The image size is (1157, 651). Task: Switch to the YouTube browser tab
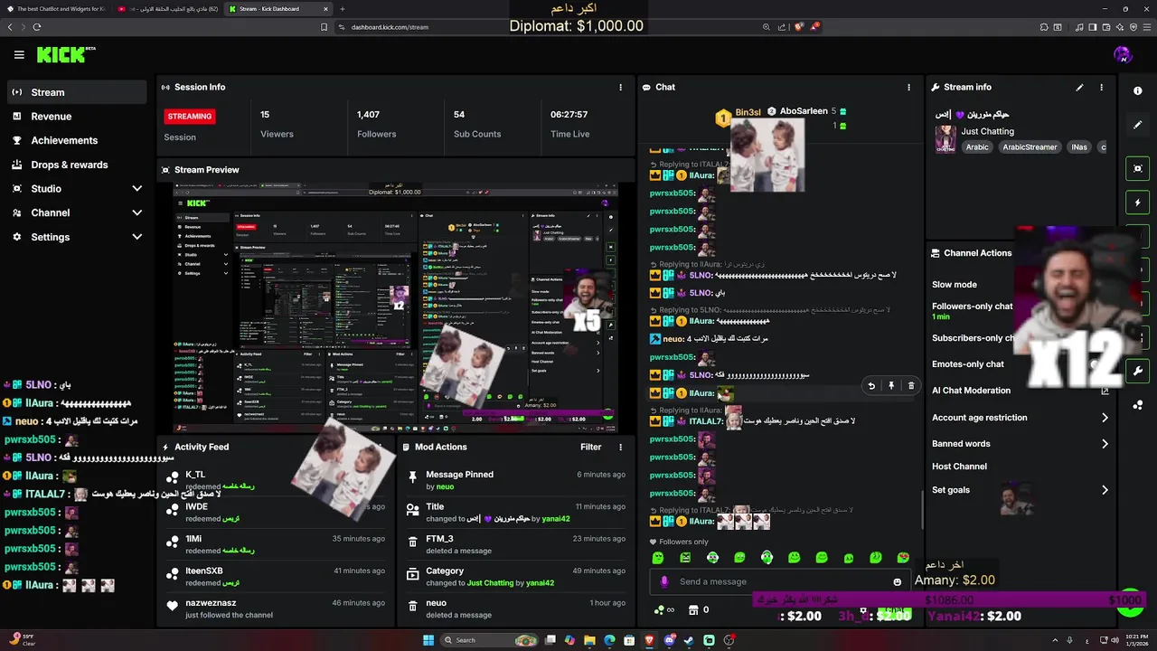[x=169, y=9]
